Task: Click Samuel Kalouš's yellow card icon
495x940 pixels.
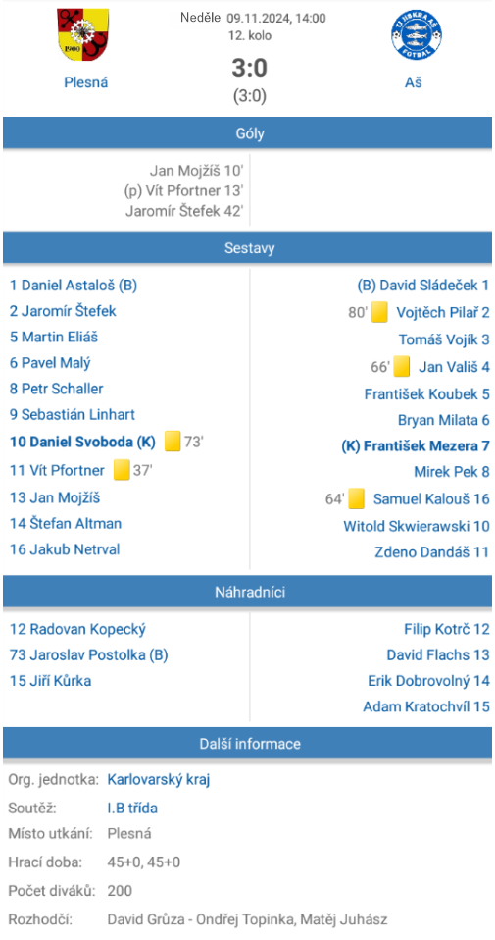Action: tap(356, 498)
